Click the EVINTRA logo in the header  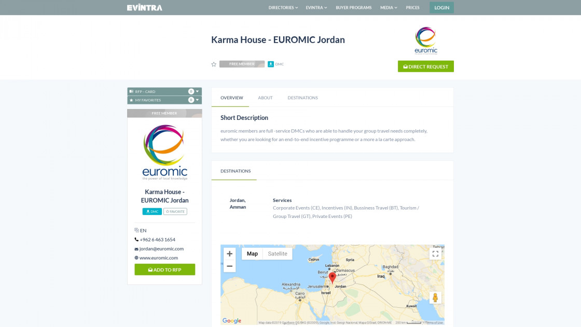tap(144, 7)
